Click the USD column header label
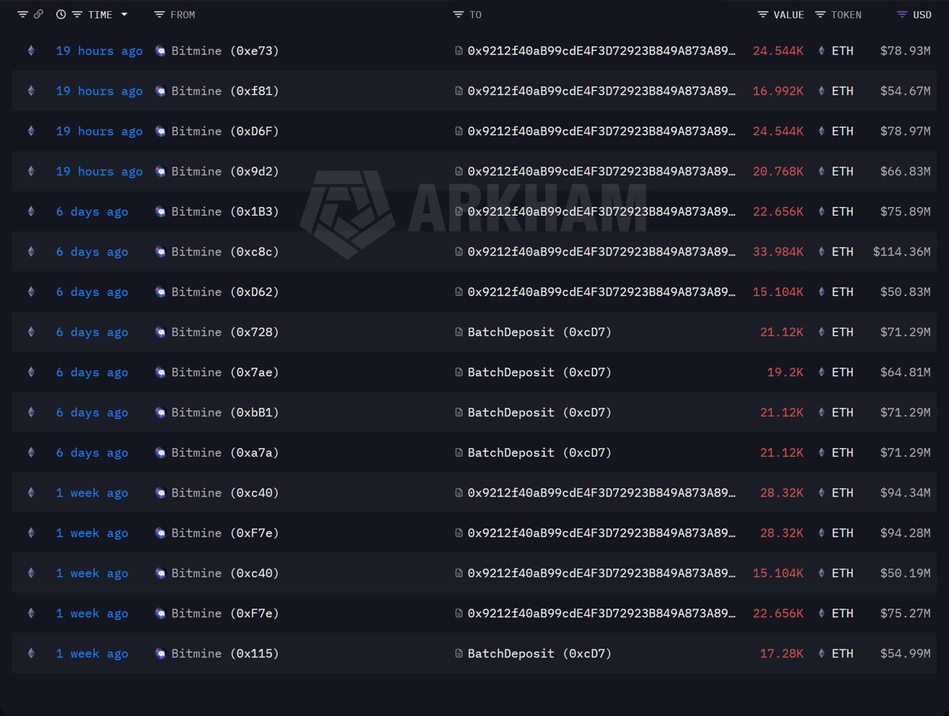This screenshot has width=949, height=716. (x=922, y=14)
